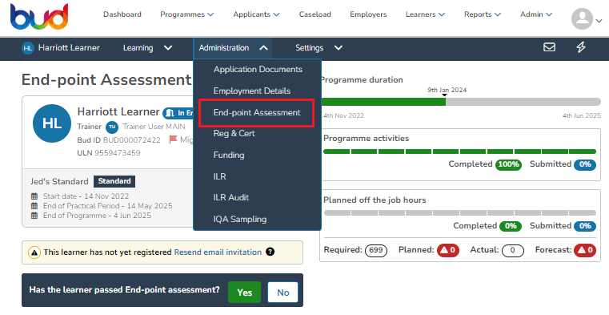
Task: Click the large HL learner avatar
Action: (x=52, y=123)
